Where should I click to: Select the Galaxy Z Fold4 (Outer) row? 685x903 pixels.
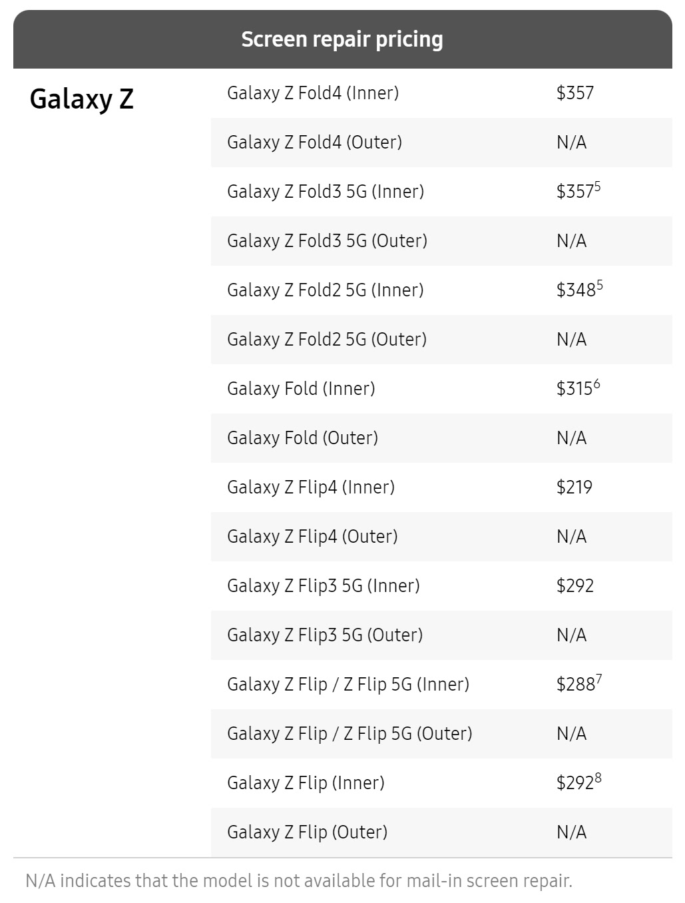click(x=314, y=143)
